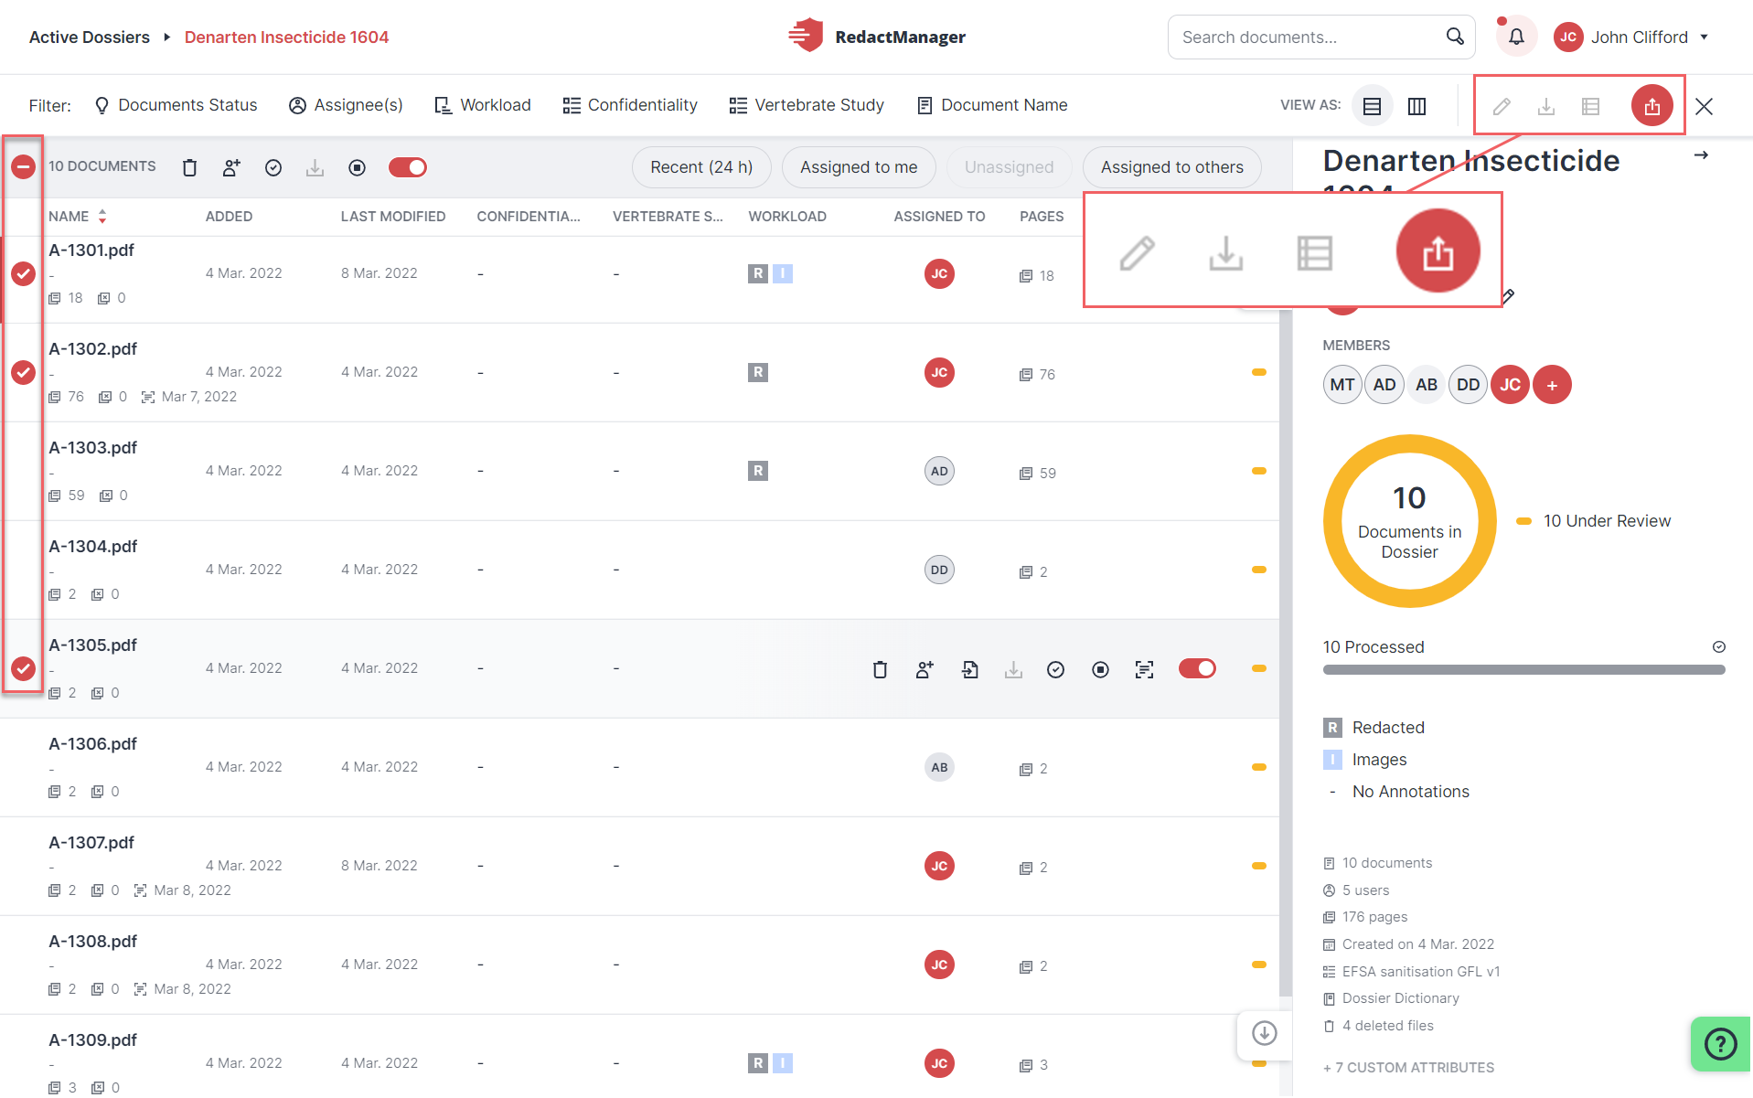Click member avatar MT
The width and height of the screenshot is (1753, 1098).
click(x=1341, y=385)
